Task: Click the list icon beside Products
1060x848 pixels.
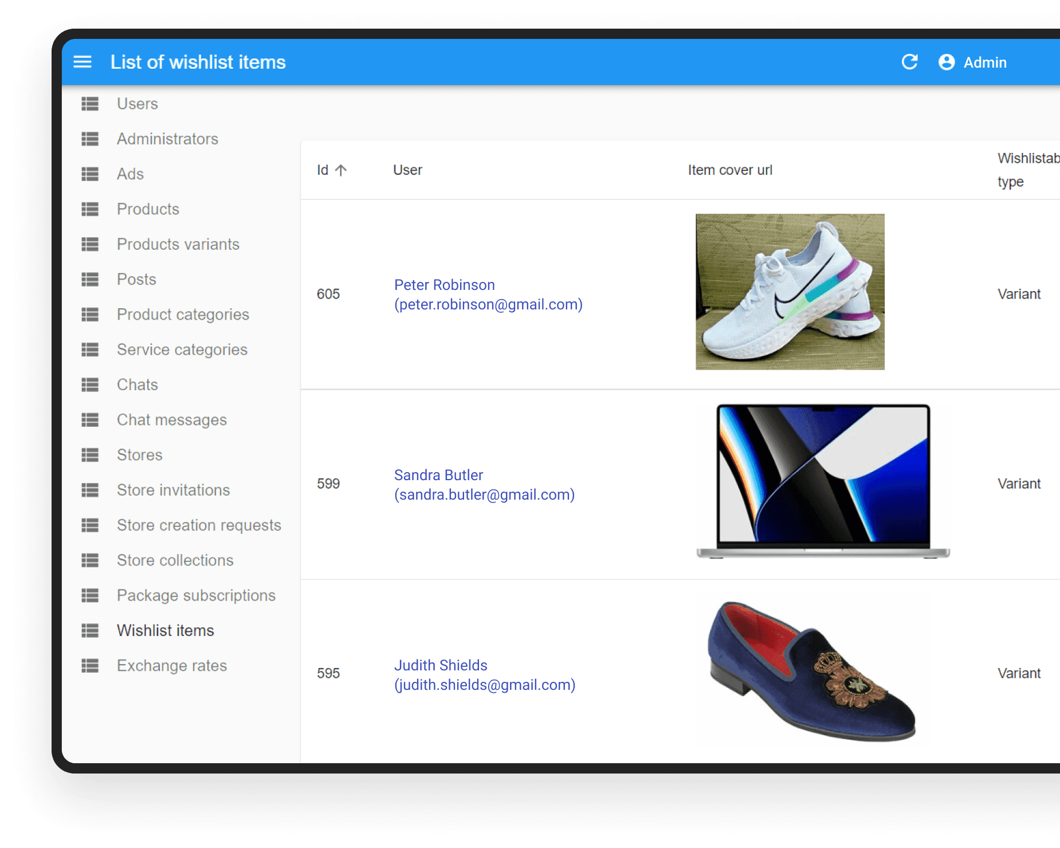Action: 90,209
